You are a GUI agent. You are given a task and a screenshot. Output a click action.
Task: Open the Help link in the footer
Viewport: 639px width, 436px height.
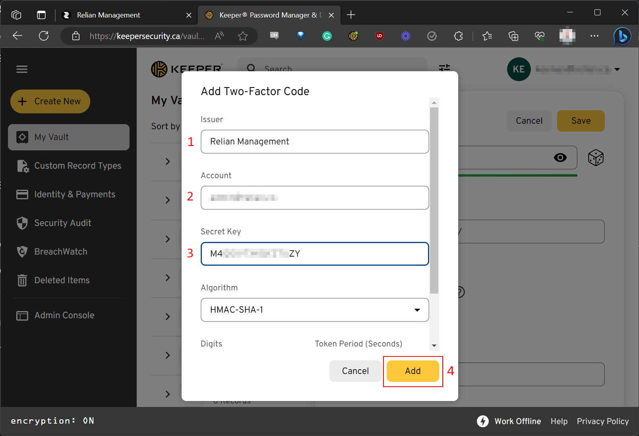click(x=559, y=421)
